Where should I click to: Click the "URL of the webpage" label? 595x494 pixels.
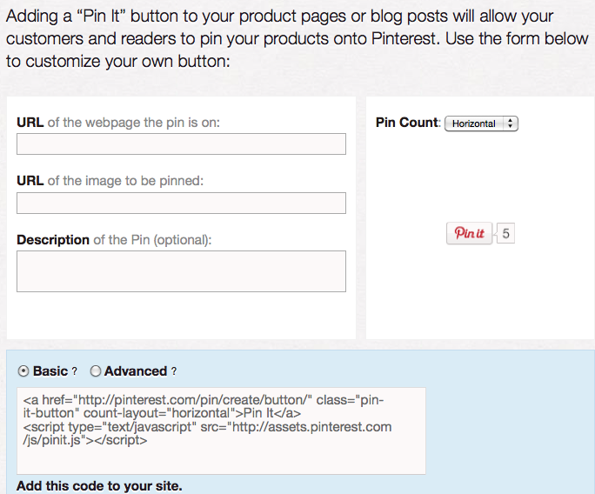point(118,123)
